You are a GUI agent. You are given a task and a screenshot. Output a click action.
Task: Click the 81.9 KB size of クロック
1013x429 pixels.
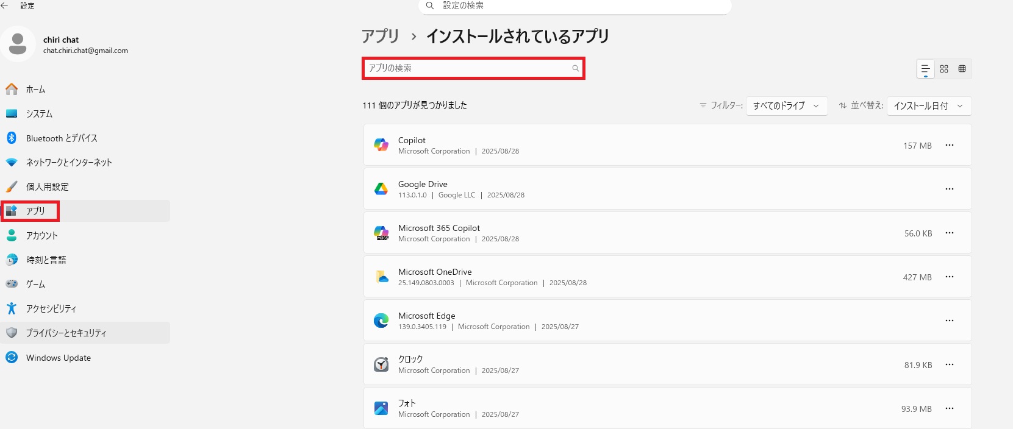[918, 365]
